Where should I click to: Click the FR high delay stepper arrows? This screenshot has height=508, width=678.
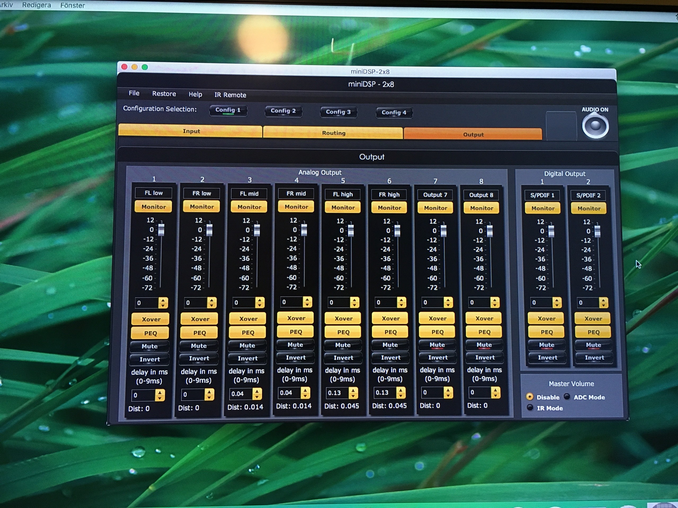pos(401,393)
